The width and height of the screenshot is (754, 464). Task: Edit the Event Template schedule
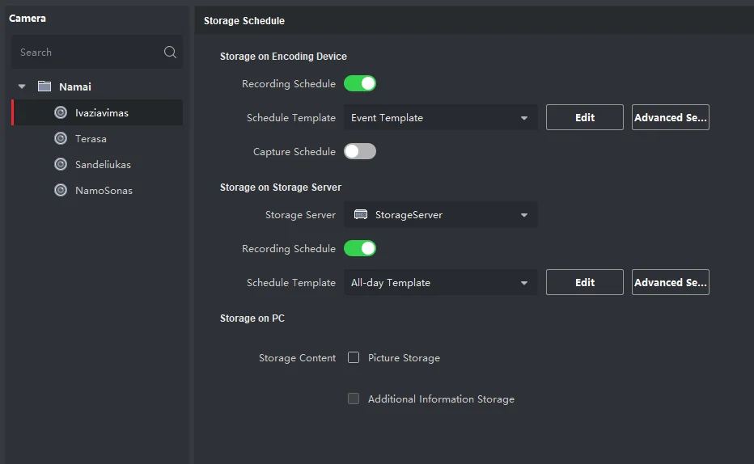click(584, 118)
